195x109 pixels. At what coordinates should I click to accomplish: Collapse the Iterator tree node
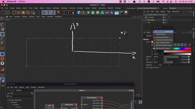coord(12,105)
